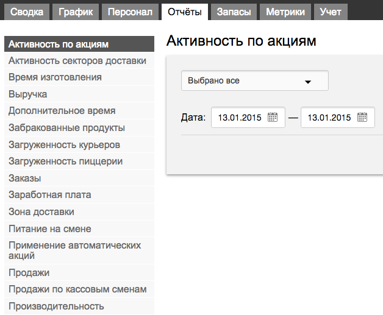
Task: Open the start date calendar picker icon
Action: (x=273, y=117)
